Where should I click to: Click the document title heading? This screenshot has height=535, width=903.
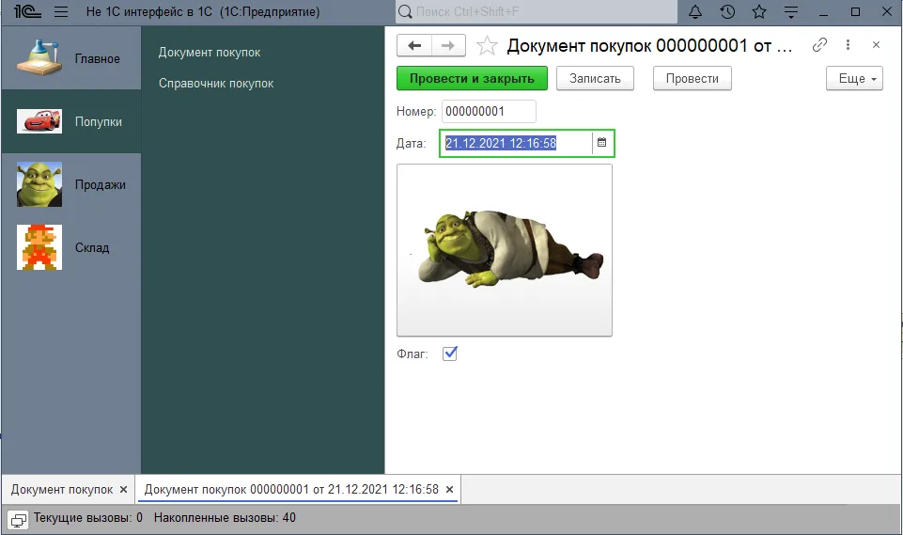point(649,45)
